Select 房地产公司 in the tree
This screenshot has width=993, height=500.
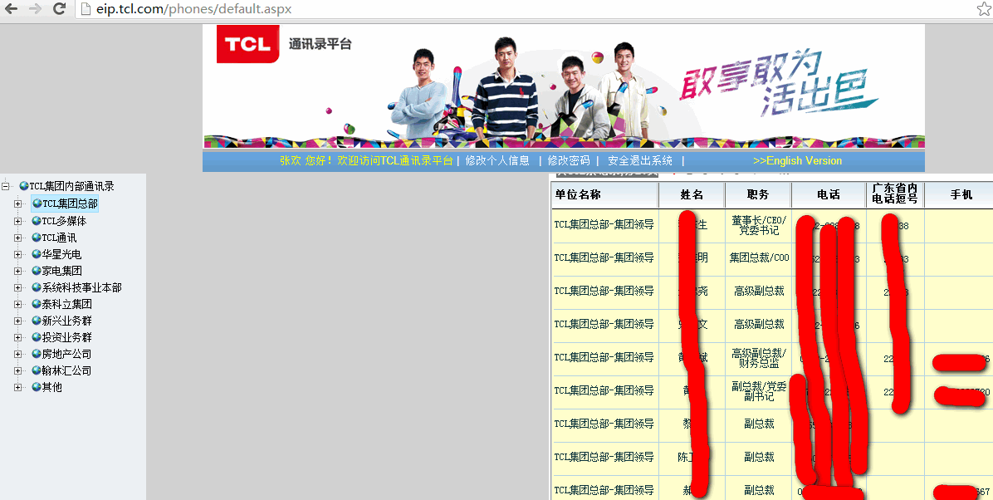[x=66, y=354]
